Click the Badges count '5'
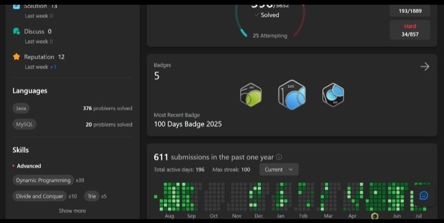The width and height of the screenshot is (444, 223). (157, 76)
